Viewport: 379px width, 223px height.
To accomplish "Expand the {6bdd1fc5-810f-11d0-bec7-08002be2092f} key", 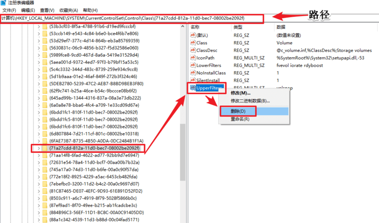I will 39,119.
